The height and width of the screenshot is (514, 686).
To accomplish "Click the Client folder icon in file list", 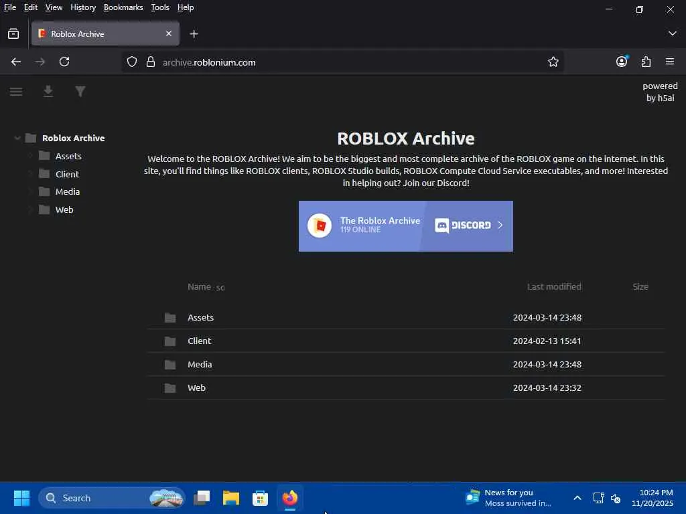I will [x=170, y=341].
